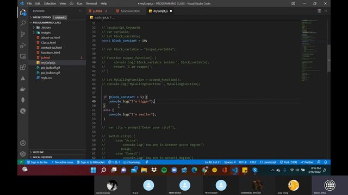Open about-us.html in the explorer
Viewport: 348px width, 195px height.
(51, 37)
